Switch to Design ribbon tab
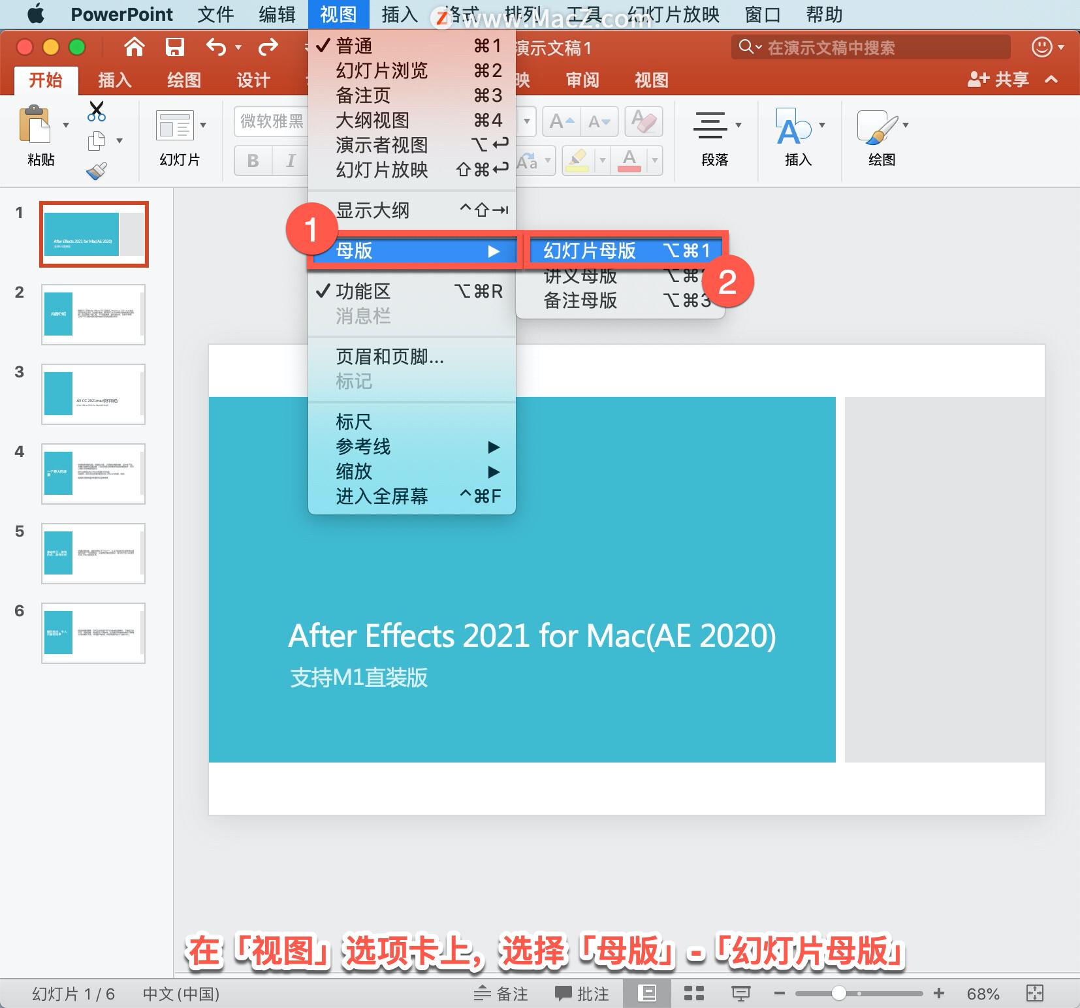The image size is (1080, 1008). [253, 80]
